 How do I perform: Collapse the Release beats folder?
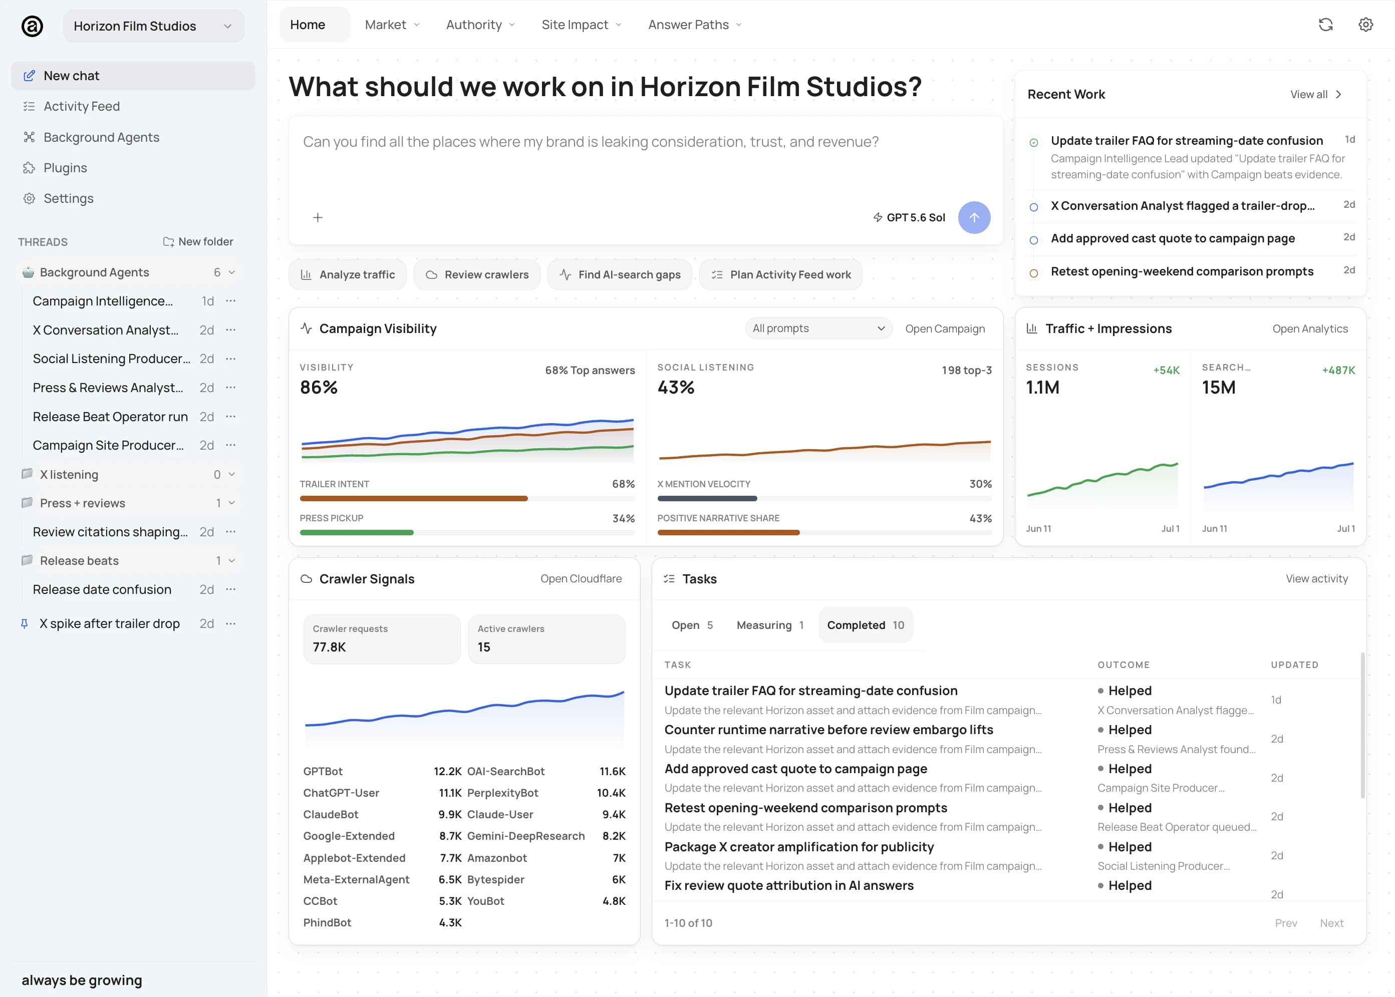[231, 560]
